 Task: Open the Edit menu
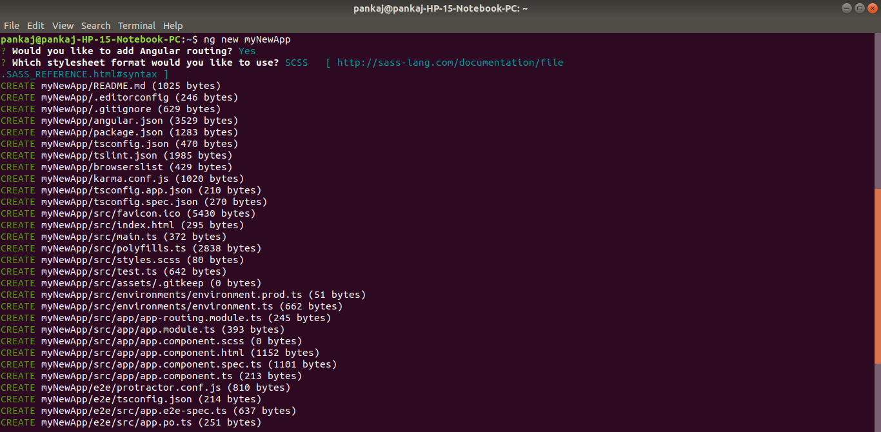coord(35,26)
